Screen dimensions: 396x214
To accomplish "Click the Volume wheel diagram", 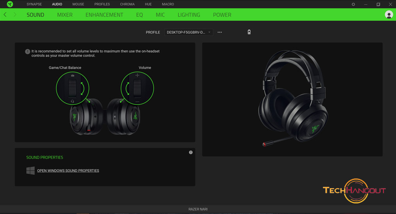I will 137,88.
